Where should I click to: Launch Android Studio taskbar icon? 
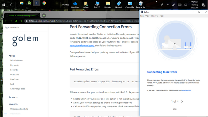29,3
